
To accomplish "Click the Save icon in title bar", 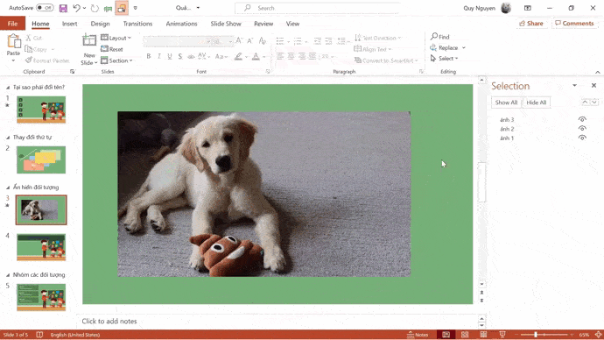I will (63, 8).
